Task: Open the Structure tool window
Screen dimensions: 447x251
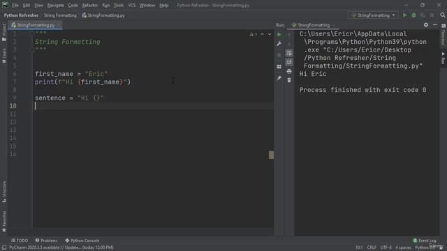Action: 4,192
